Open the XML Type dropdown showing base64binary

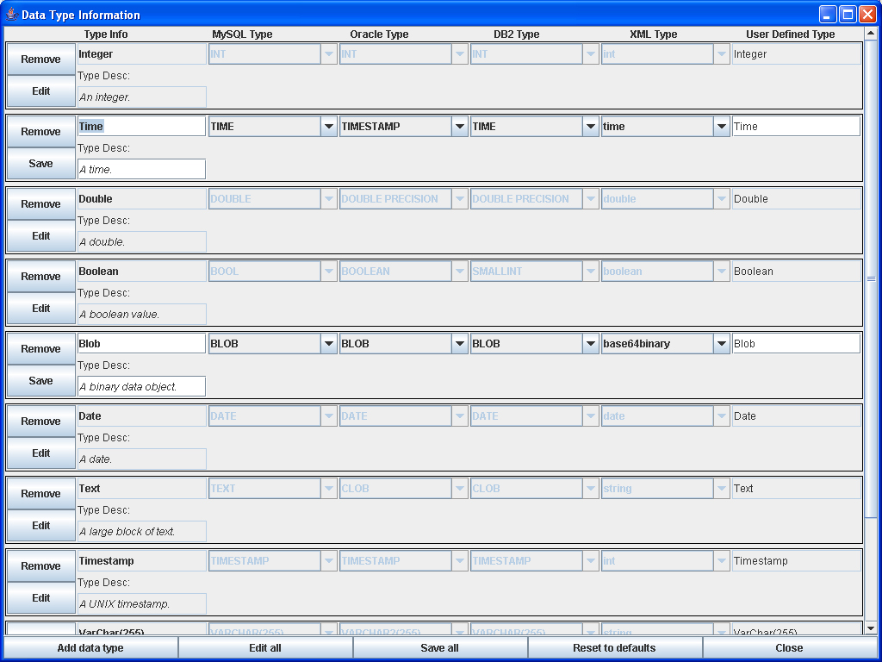point(722,344)
